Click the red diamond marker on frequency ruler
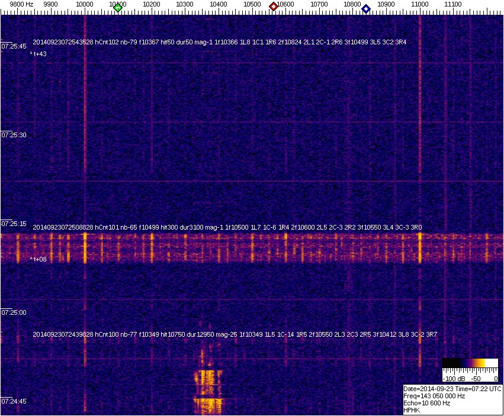504x416 pixels. click(274, 7)
